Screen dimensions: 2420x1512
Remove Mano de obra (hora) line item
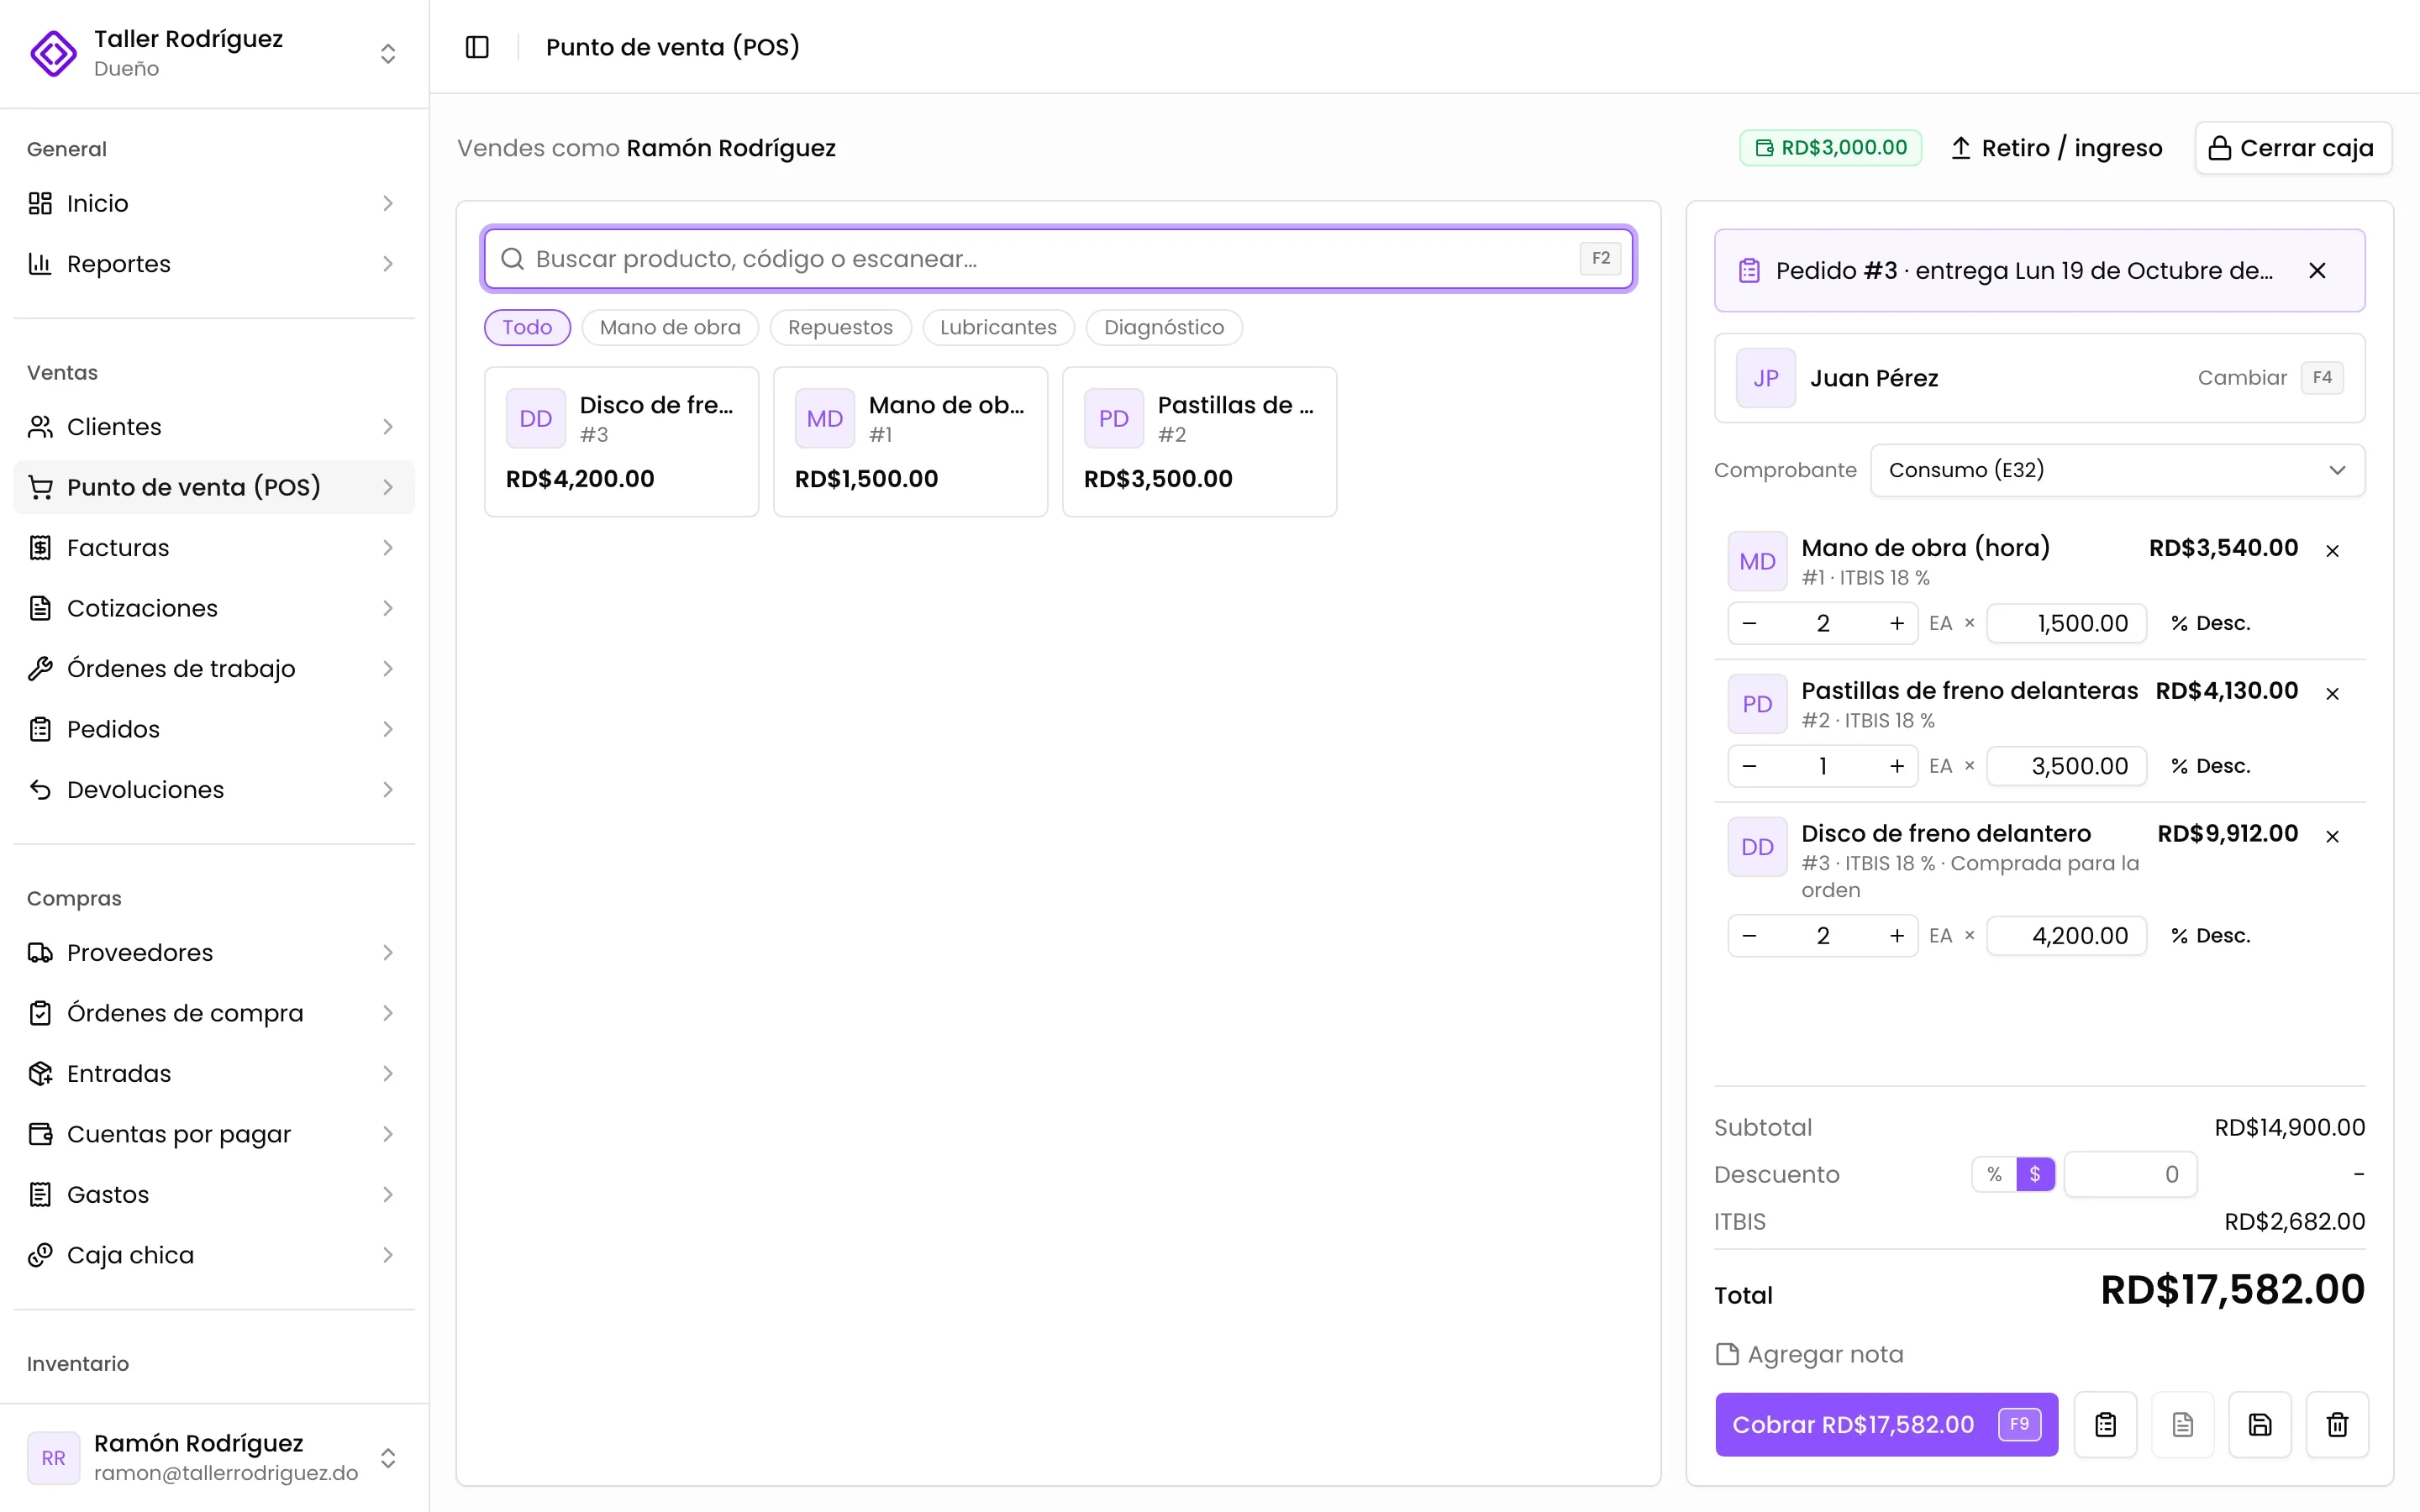coord(2332,551)
